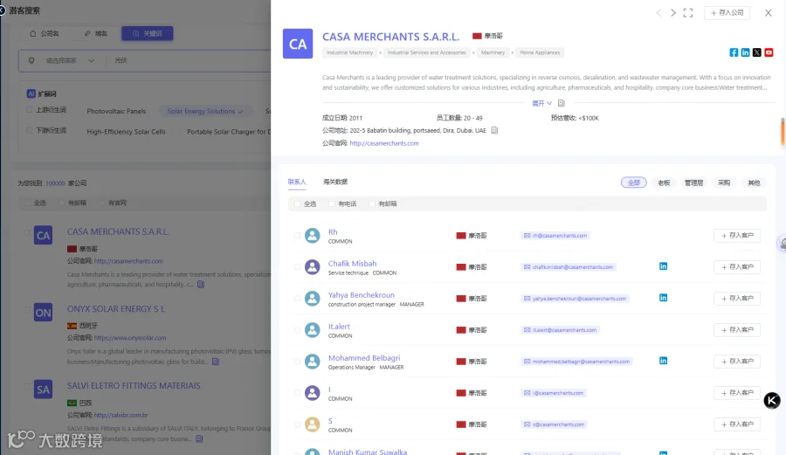
Task: Open salvibr.com.br website link
Action: (121, 415)
